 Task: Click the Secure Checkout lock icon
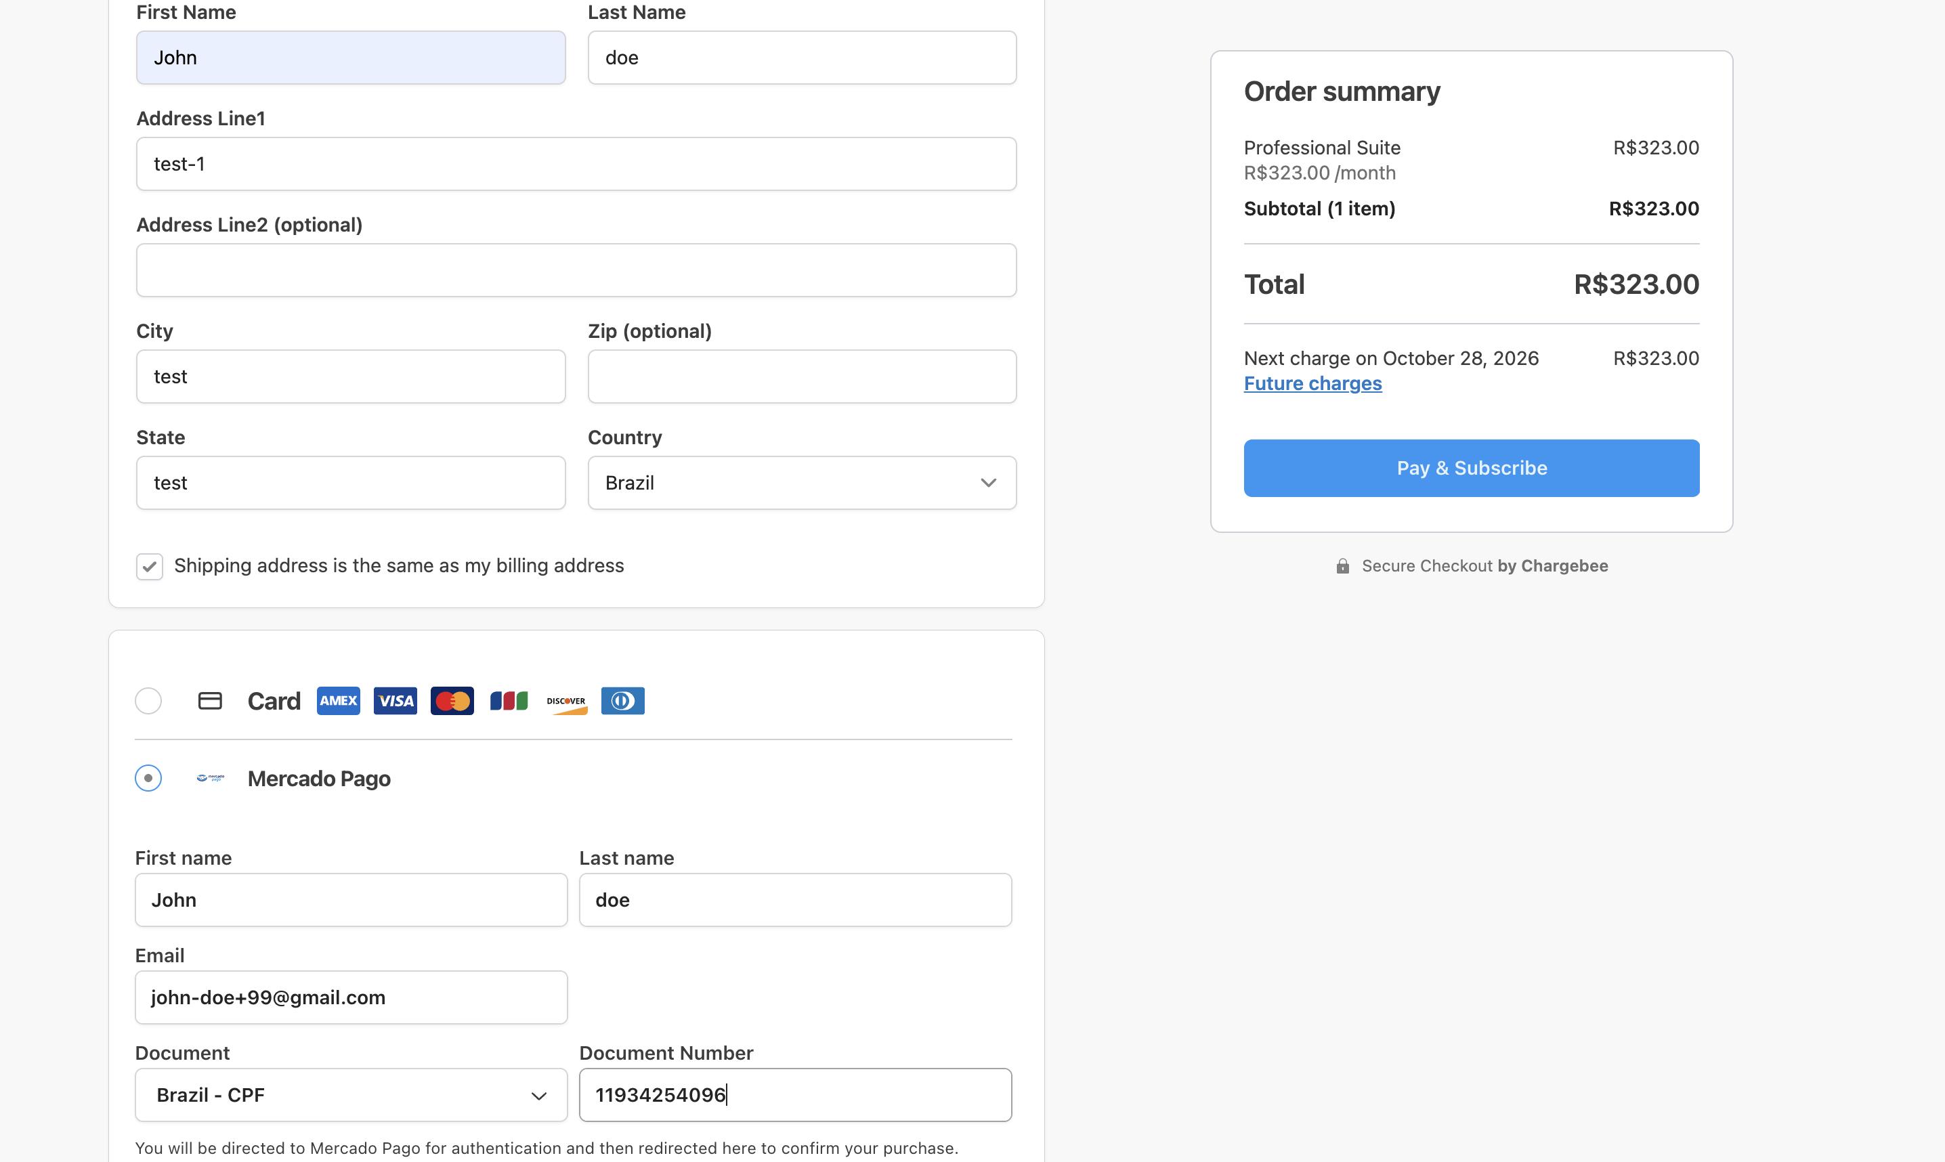(1343, 566)
